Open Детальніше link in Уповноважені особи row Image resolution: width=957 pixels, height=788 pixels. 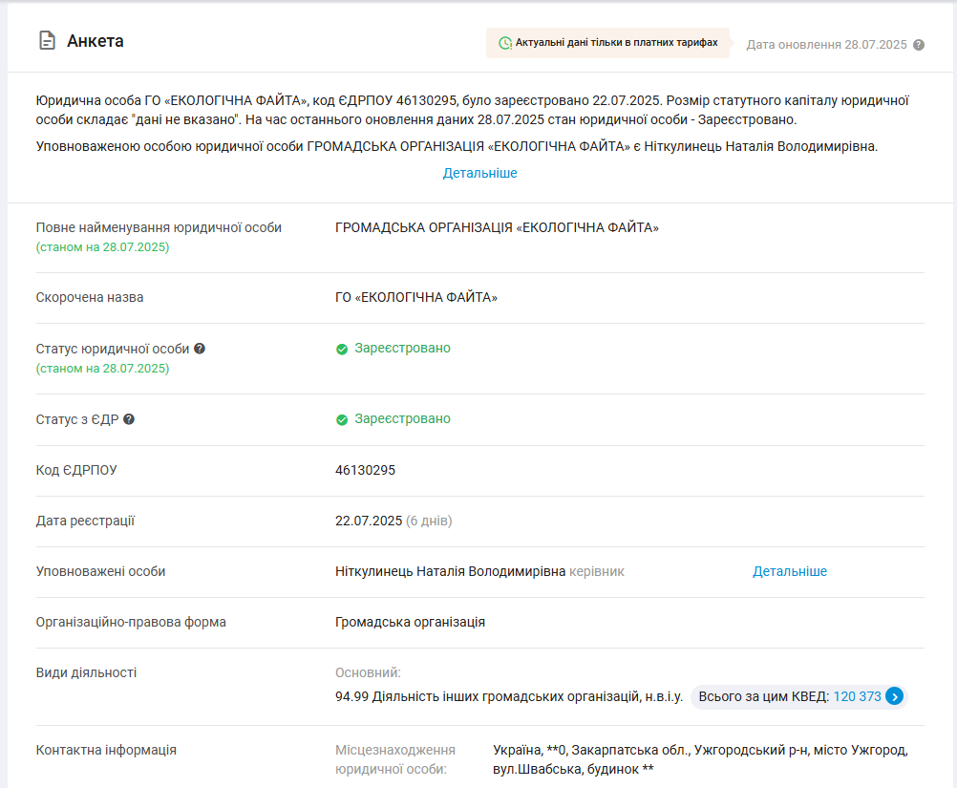pos(790,571)
